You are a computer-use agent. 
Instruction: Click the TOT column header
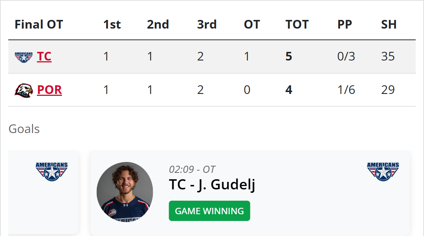pos(297,24)
